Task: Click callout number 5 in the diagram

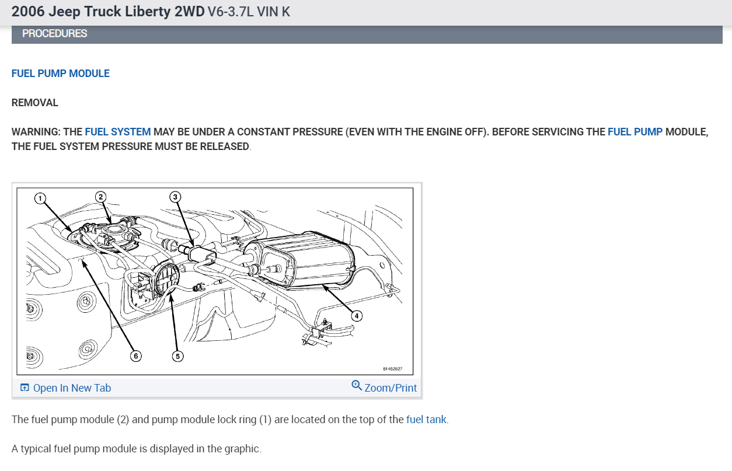Action: pyautogui.click(x=176, y=356)
